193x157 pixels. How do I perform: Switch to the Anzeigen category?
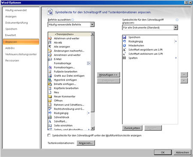point(11,16)
